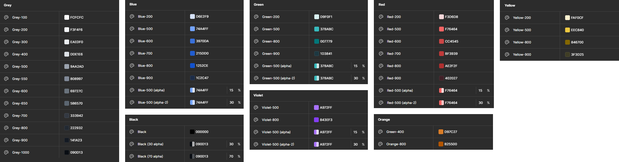Viewport: 619px width, 162px height.
Task: Click the palette icon next to Blue-500
Action: 132,29
